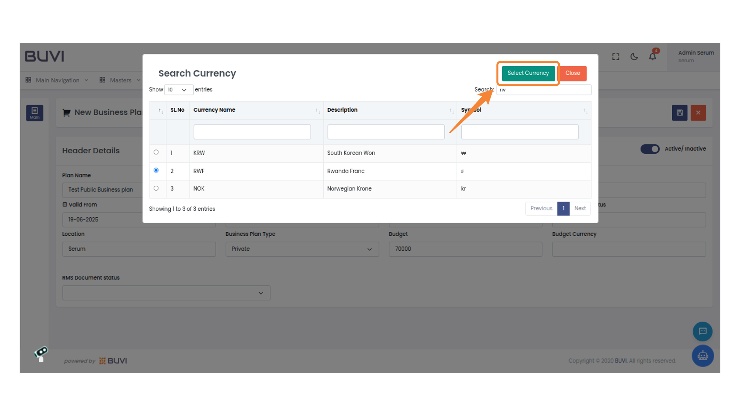Enable dark mode with the moon icon
This screenshot has height=416, width=740.
634,56
